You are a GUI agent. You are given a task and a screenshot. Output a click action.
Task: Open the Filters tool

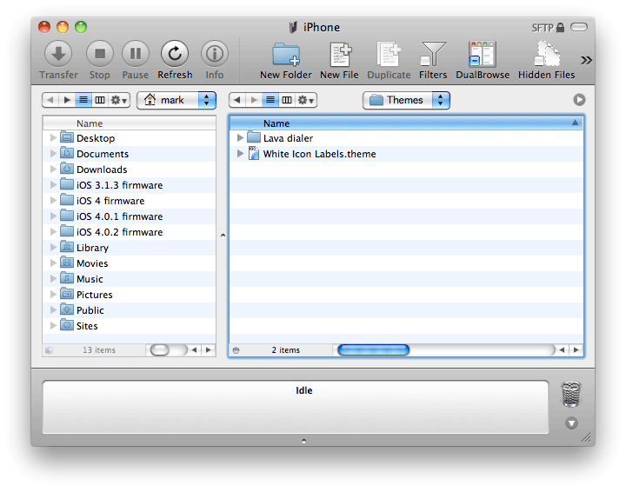[433, 55]
